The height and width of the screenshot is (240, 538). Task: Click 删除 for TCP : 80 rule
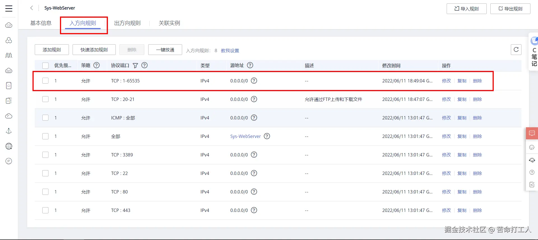(477, 192)
